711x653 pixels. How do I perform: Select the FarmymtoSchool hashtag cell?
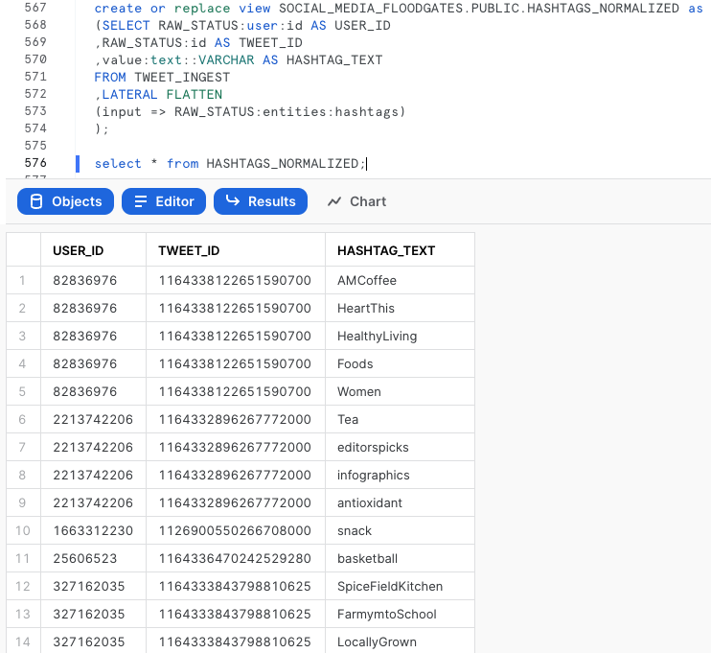tap(400, 614)
